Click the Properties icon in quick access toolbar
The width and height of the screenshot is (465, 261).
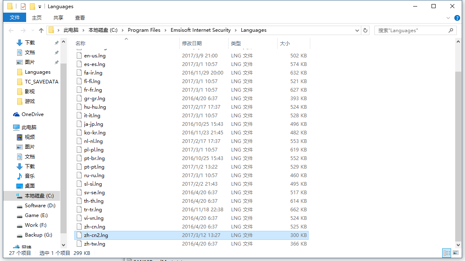23,6
